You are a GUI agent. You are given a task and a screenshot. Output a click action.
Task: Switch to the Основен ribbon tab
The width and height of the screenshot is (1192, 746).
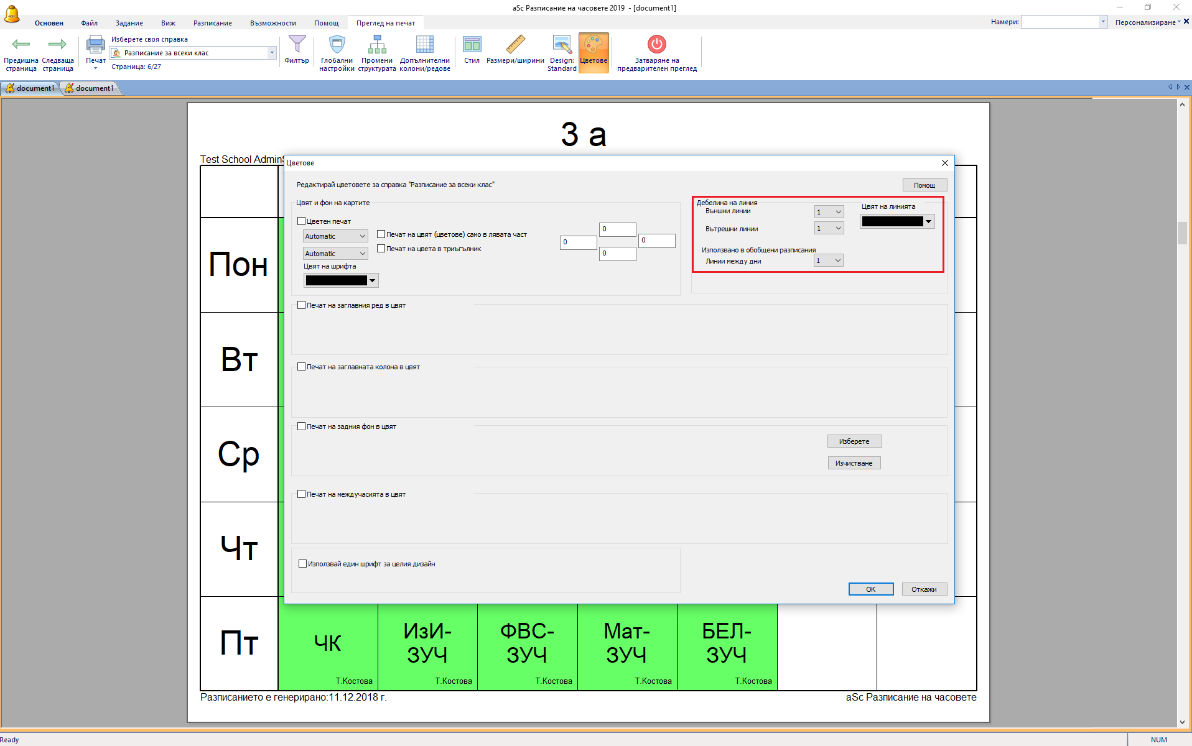click(49, 23)
